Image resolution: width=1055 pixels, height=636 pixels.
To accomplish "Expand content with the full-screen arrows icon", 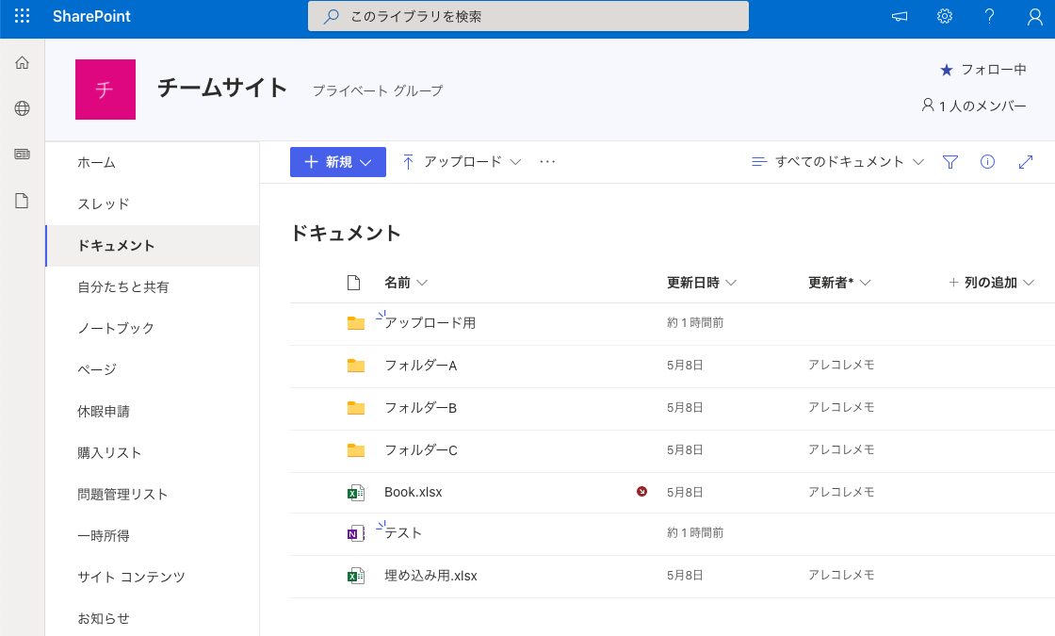I will click(x=1026, y=162).
